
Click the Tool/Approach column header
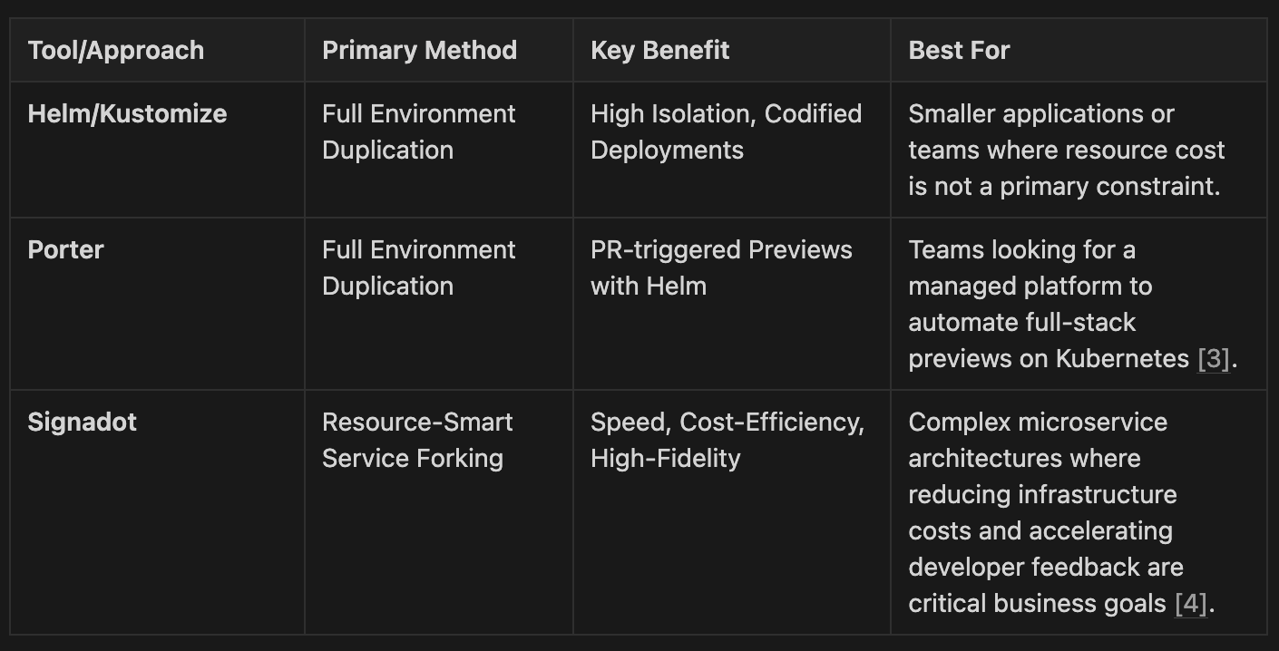(x=116, y=50)
